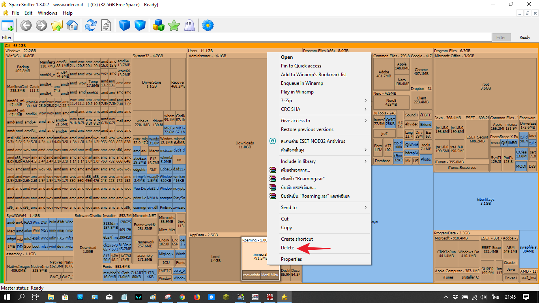Select the winevt 220.1MB block

(x=142, y=123)
